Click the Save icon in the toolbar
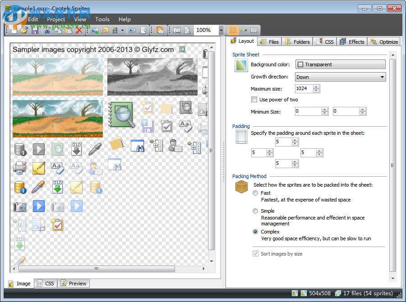This screenshot has height=302, width=406. click(x=36, y=30)
